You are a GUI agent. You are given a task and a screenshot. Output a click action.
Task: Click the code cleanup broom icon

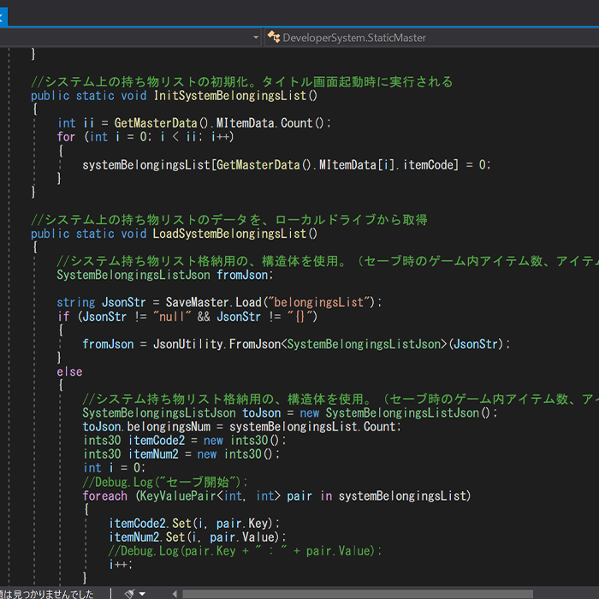(128, 593)
